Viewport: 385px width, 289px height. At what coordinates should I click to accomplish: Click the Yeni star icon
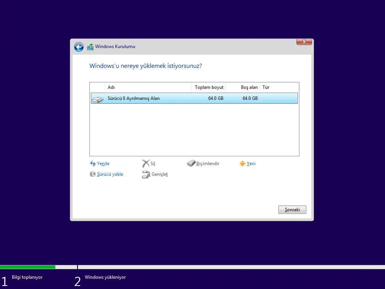click(242, 164)
